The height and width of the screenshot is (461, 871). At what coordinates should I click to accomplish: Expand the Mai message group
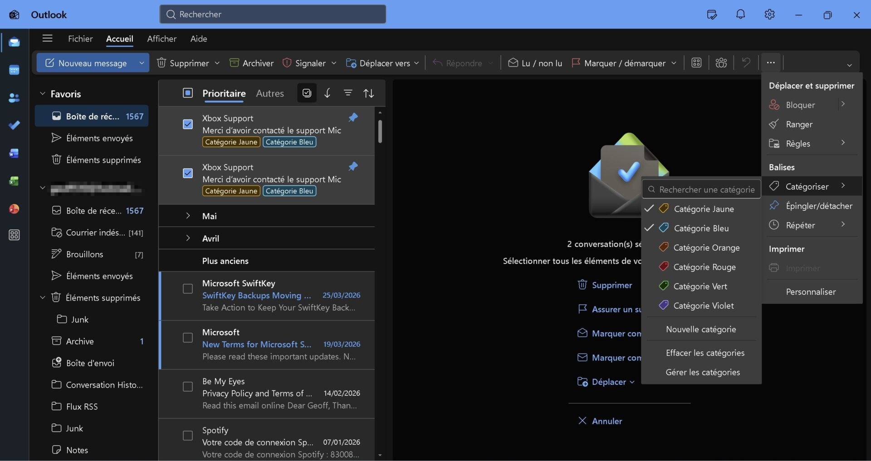[x=188, y=216]
